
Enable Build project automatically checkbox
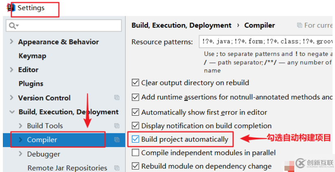(x=136, y=139)
